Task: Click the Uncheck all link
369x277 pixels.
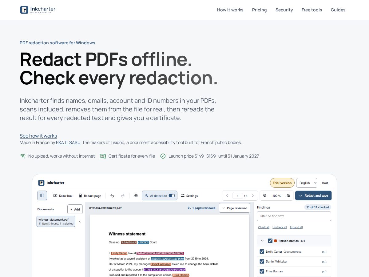Action: (280, 227)
